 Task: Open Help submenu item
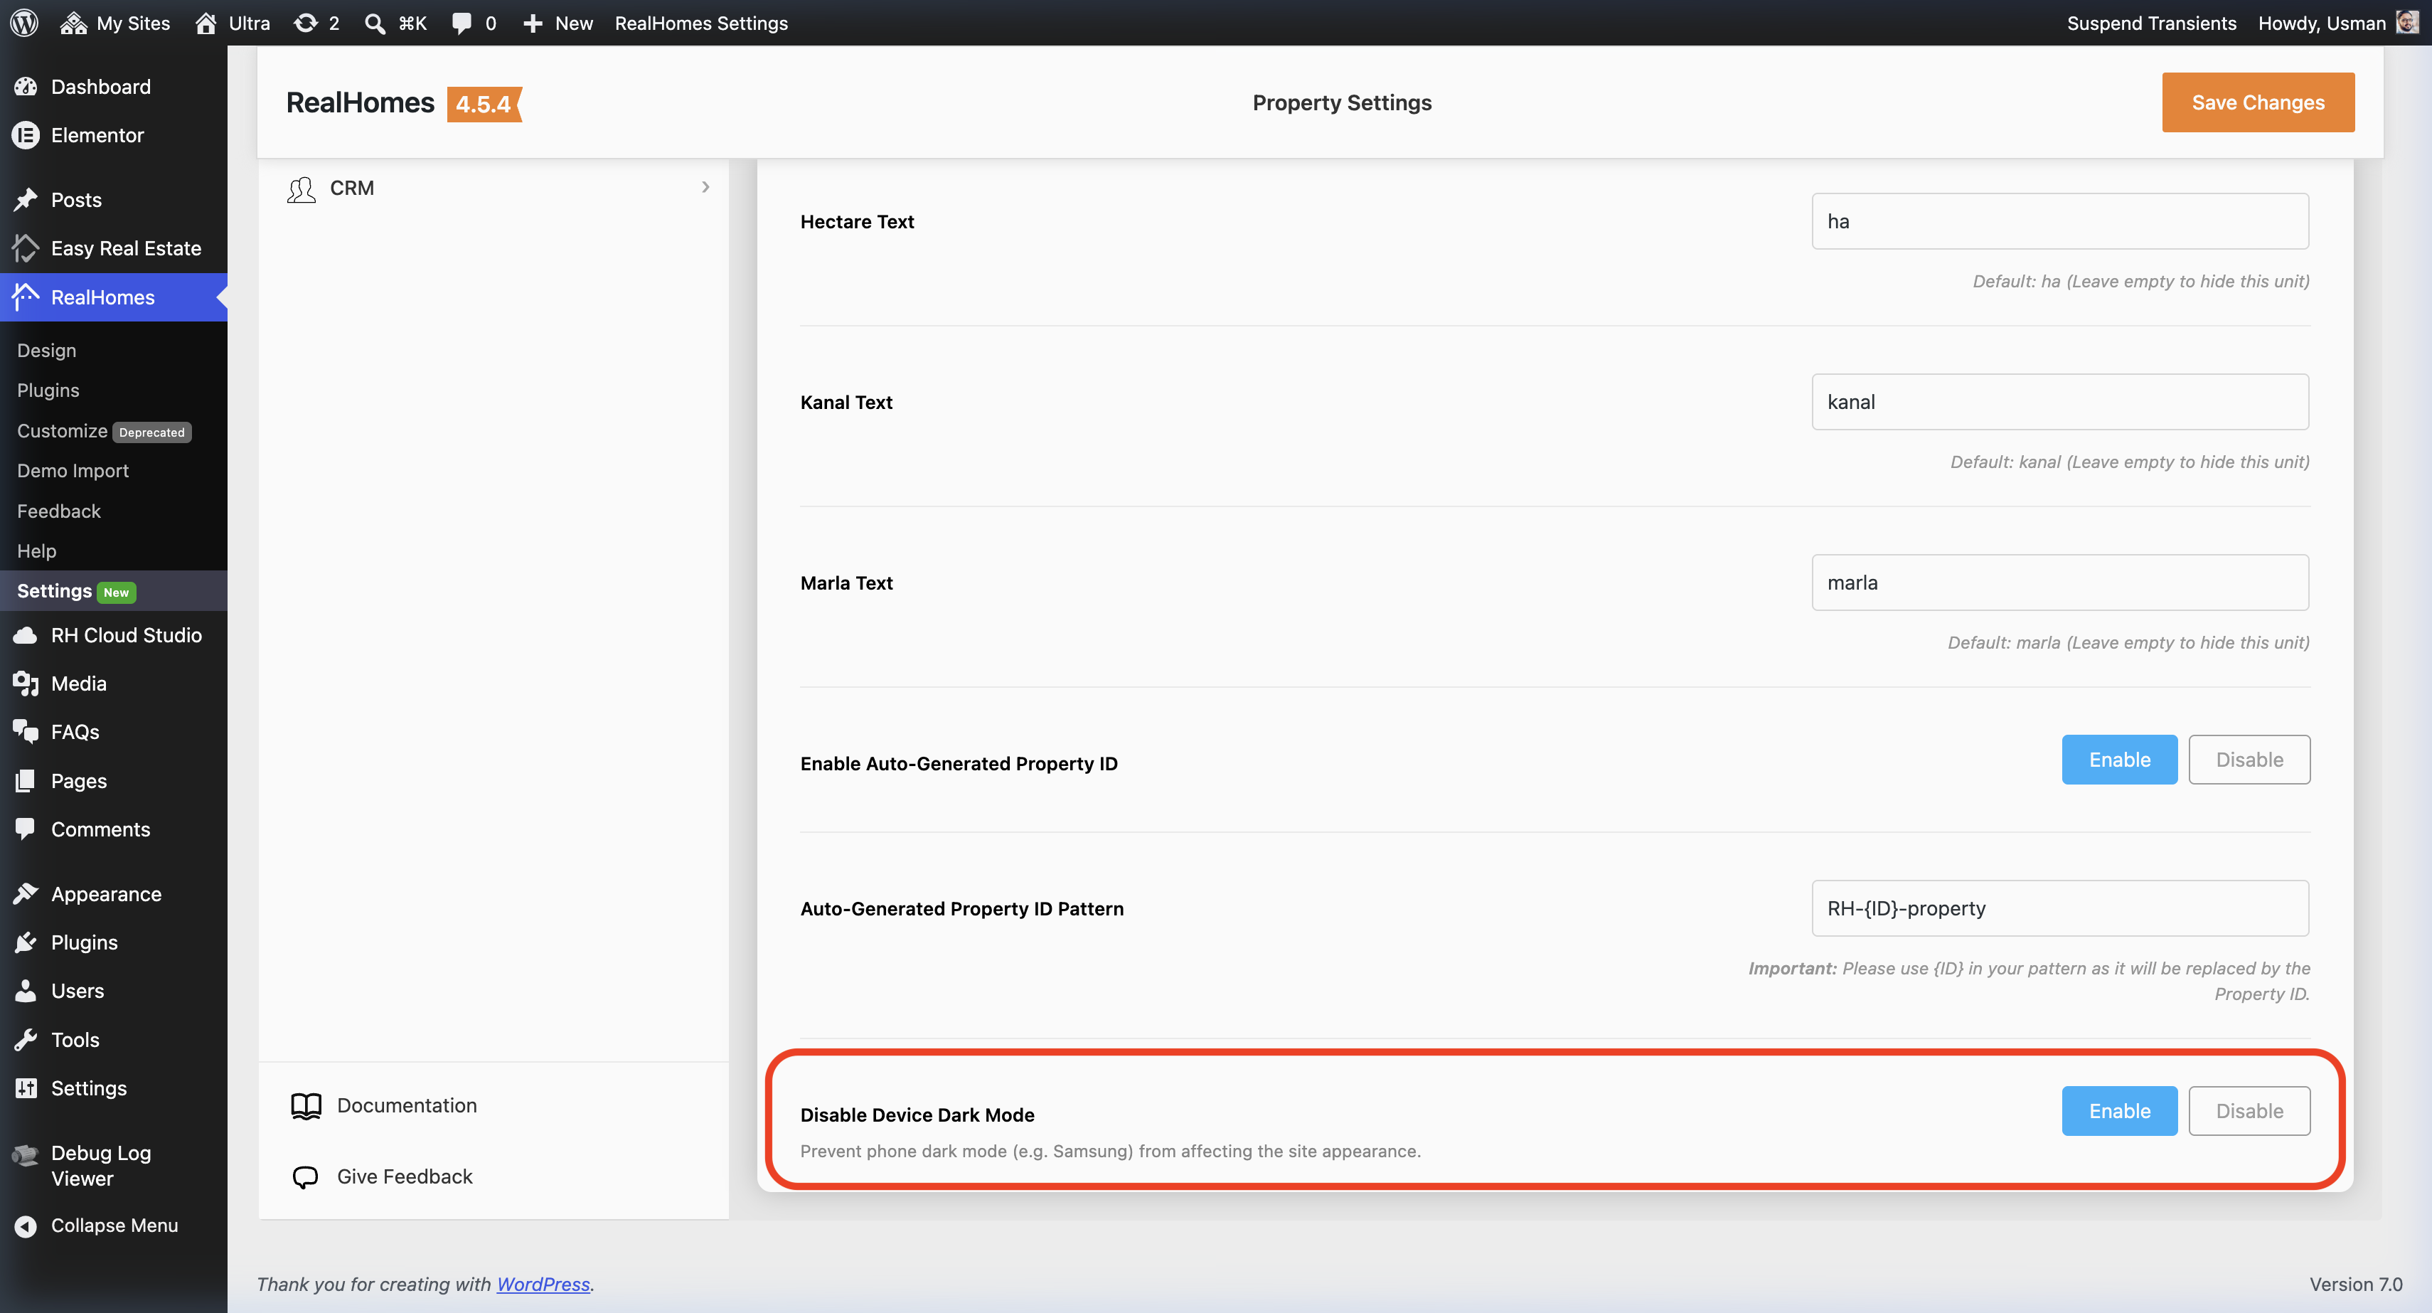coord(37,551)
